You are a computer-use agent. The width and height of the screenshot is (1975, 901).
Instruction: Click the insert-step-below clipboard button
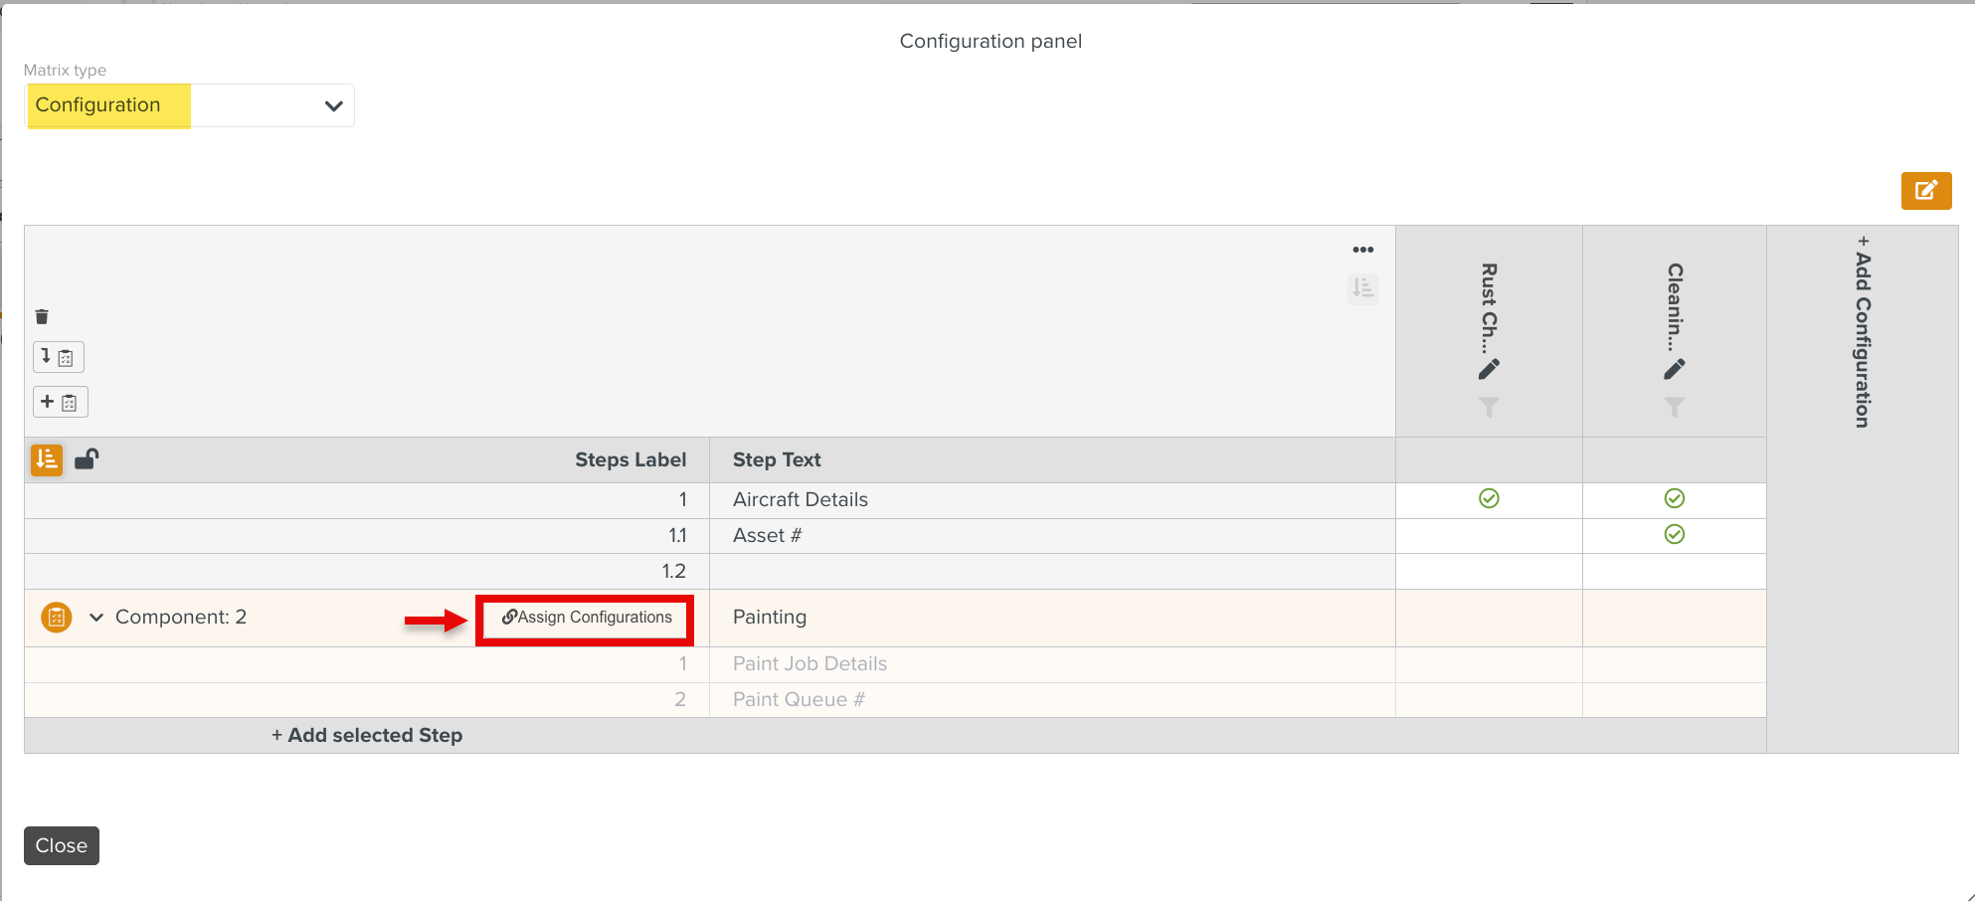[59, 357]
